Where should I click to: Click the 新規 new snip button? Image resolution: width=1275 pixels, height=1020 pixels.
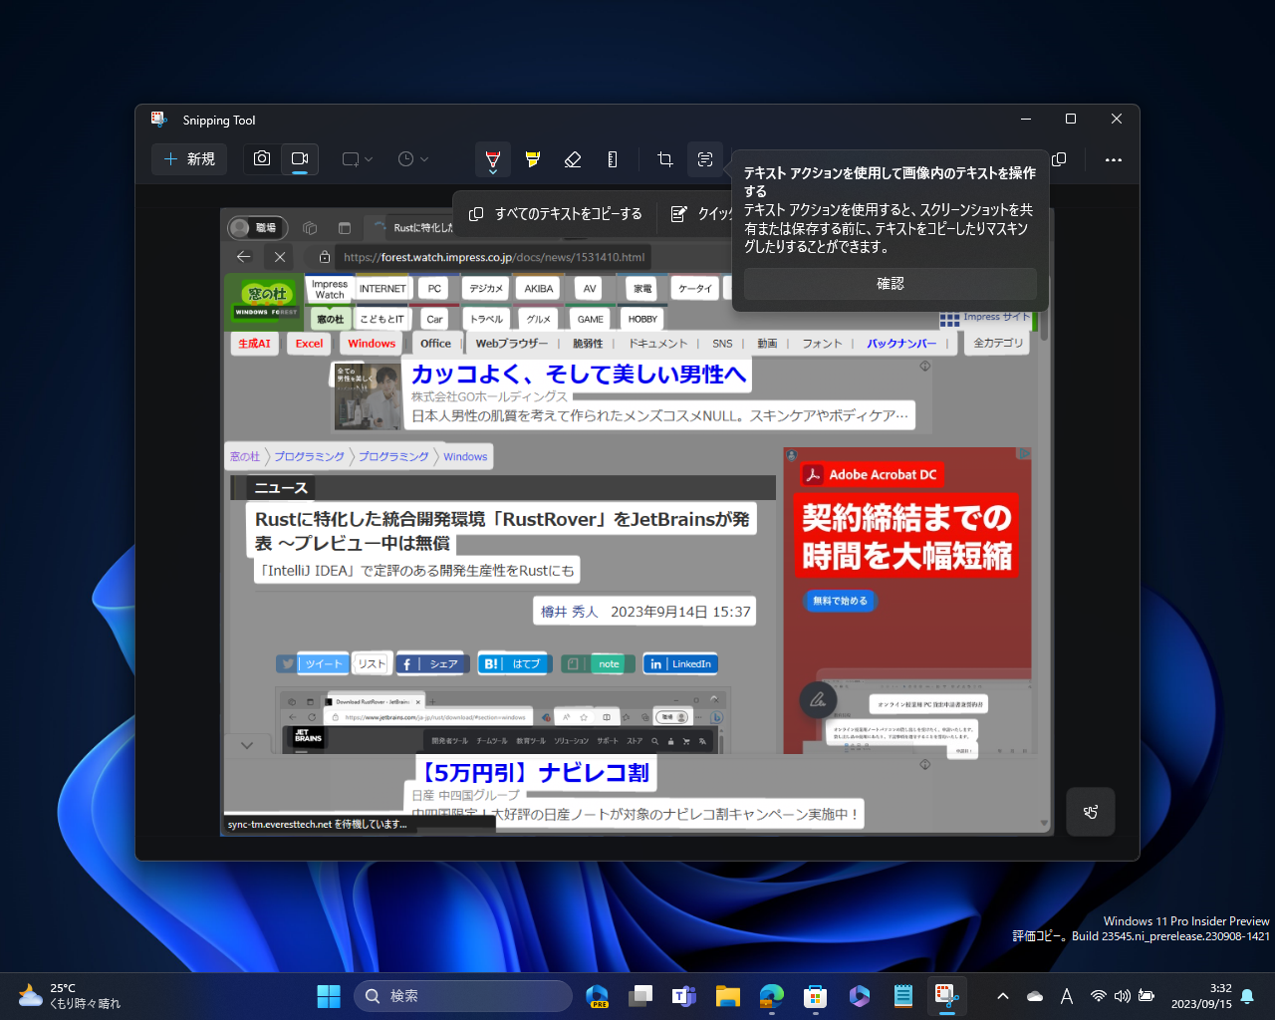(x=189, y=159)
